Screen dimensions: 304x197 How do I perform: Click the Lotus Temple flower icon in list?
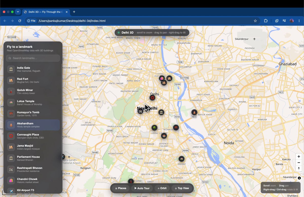(x=11, y=103)
